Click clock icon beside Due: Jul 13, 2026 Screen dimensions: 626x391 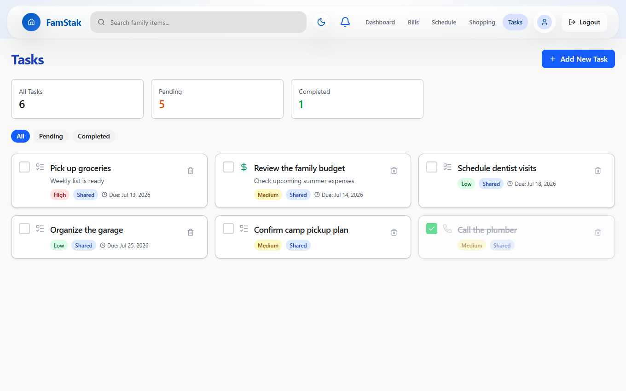[x=104, y=195]
